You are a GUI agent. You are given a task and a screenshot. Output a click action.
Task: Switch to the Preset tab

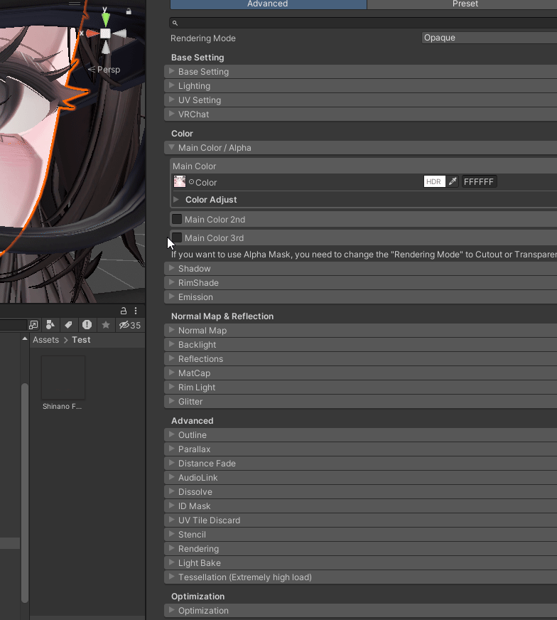(465, 4)
